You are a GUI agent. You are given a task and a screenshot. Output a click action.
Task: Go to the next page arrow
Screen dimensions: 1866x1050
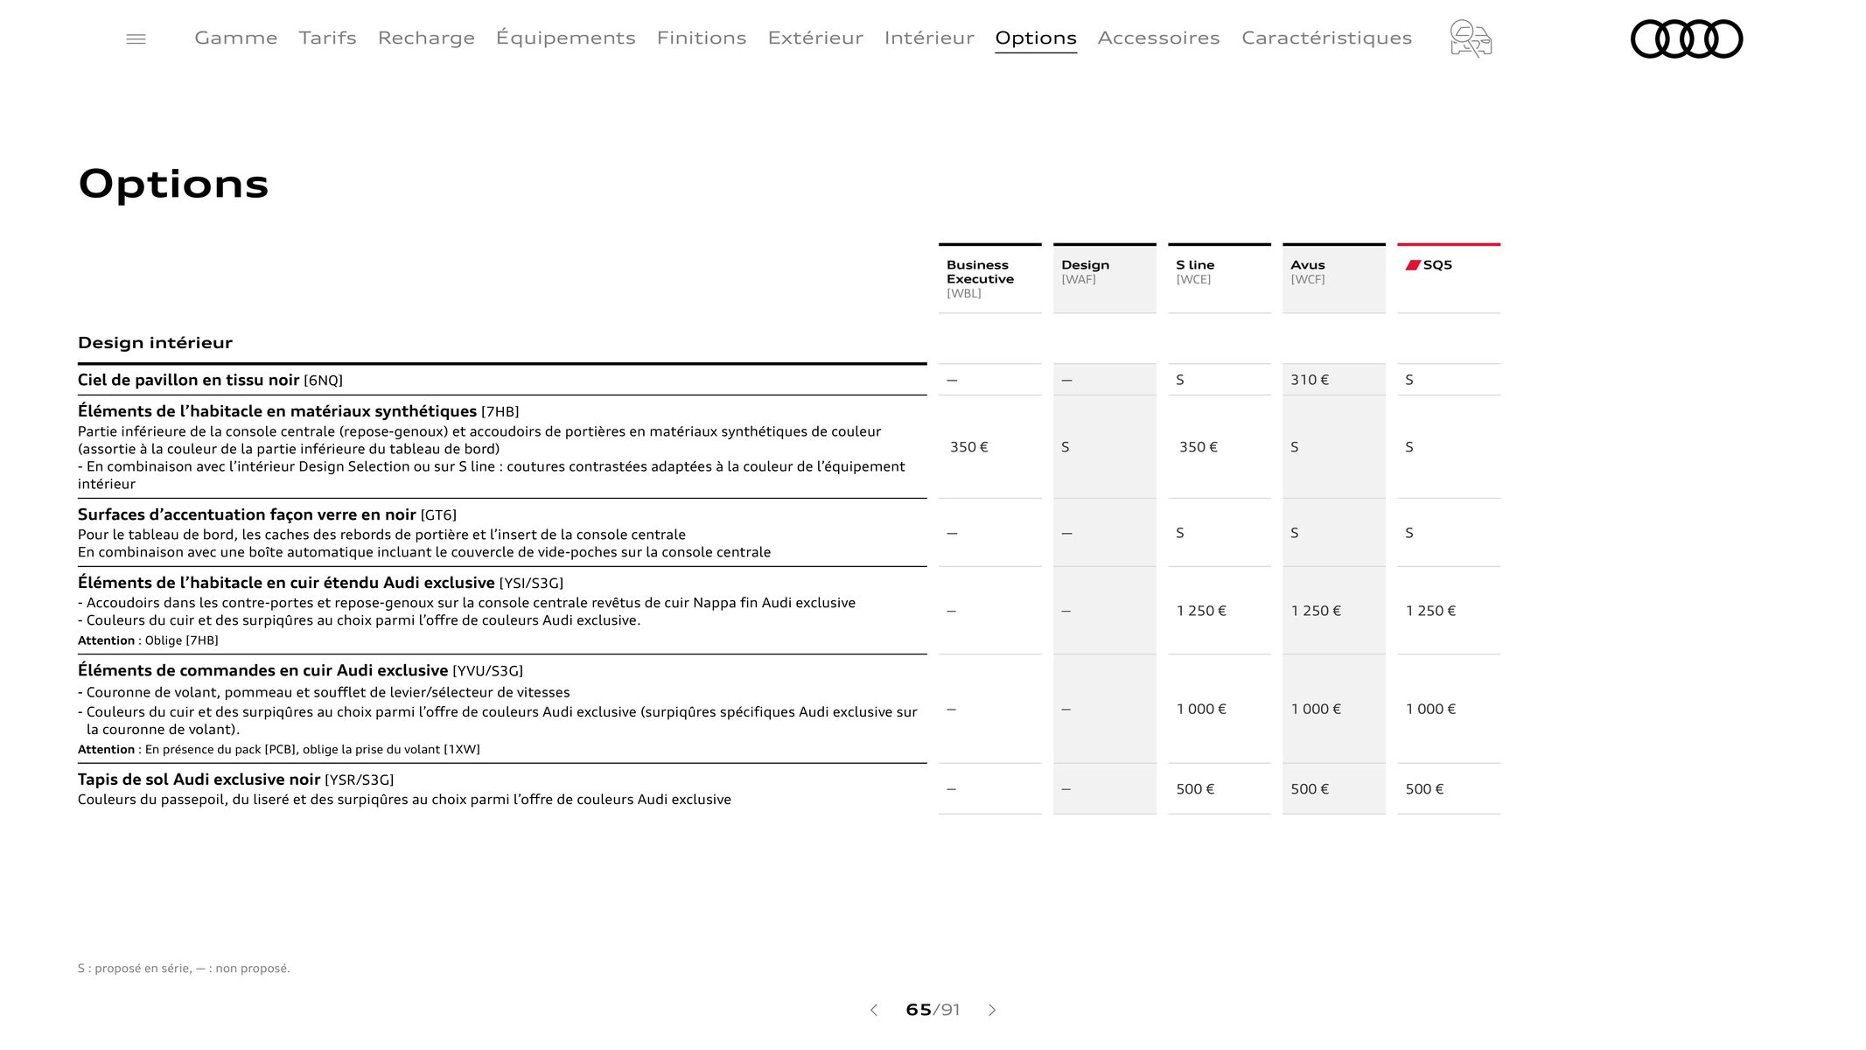coord(992,1010)
